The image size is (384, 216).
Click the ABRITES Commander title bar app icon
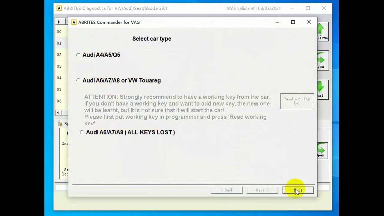point(74,22)
